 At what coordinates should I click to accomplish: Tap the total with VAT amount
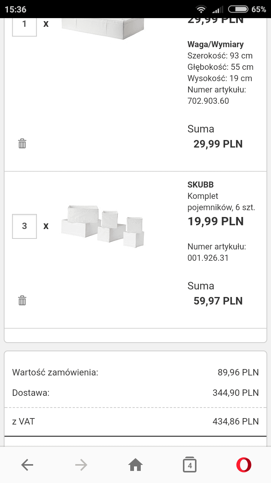pos(236,421)
